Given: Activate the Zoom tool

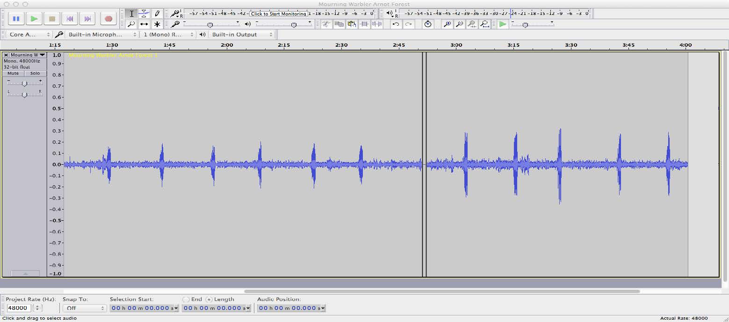Looking at the screenshot, I should (x=132, y=24).
